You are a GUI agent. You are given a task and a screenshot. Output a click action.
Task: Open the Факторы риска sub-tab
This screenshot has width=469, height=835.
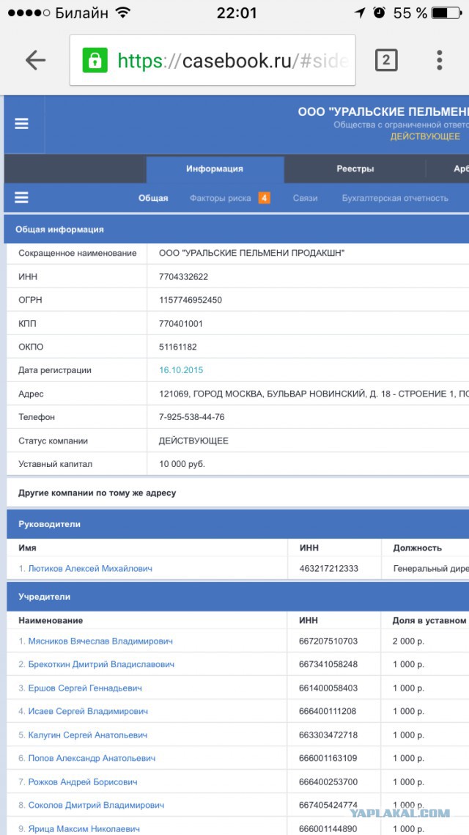[x=221, y=198]
